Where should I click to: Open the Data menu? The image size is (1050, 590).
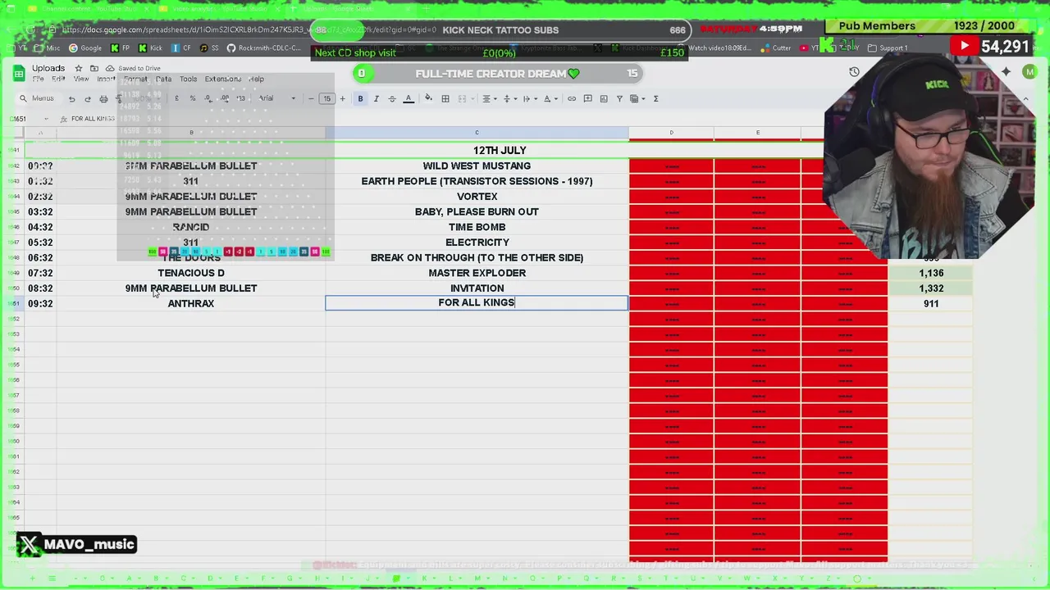[163, 79]
